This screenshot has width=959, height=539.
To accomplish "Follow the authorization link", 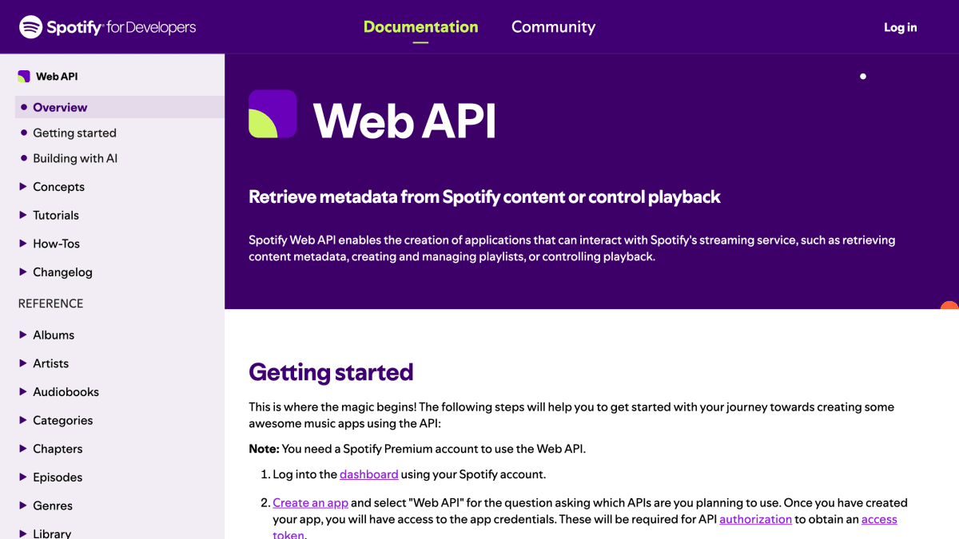I will click(x=755, y=519).
